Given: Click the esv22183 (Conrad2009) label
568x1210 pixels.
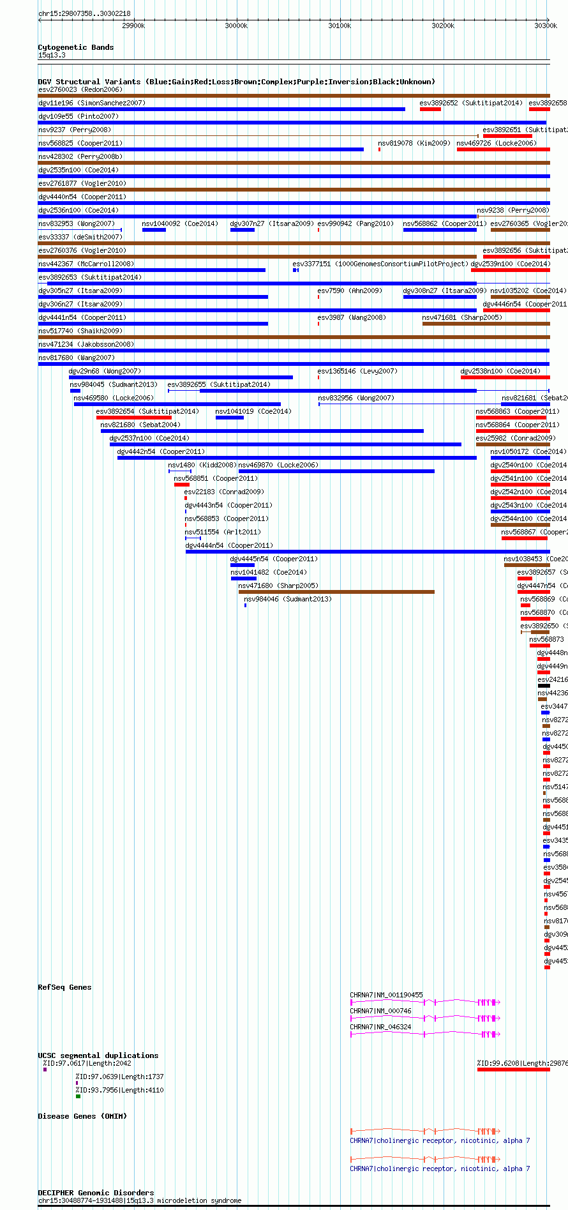Looking at the screenshot, I should pos(224,492).
